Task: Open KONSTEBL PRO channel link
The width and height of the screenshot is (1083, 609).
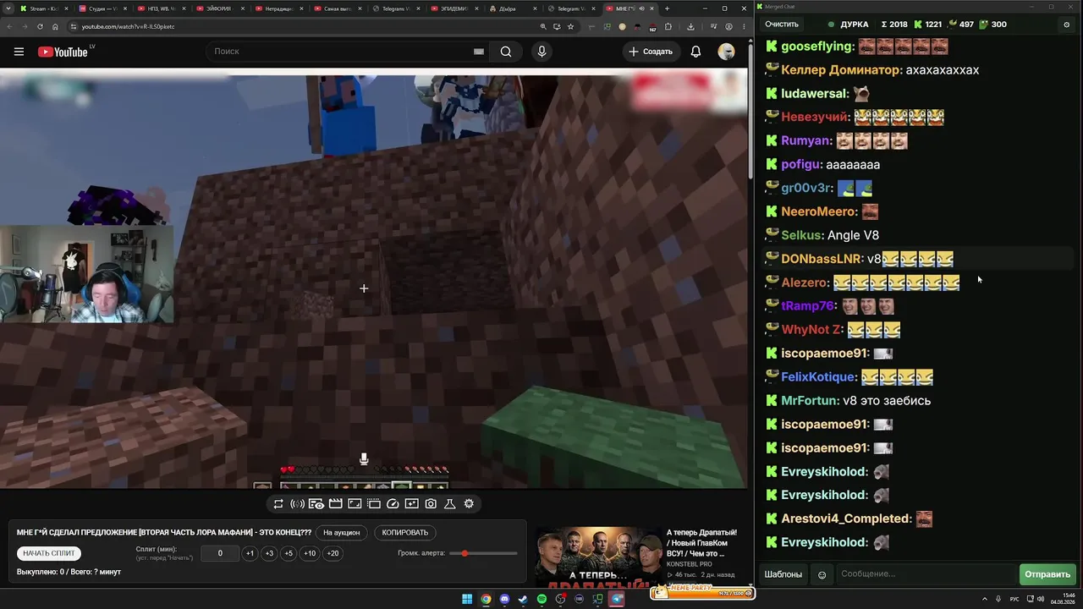Action: click(689, 564)
